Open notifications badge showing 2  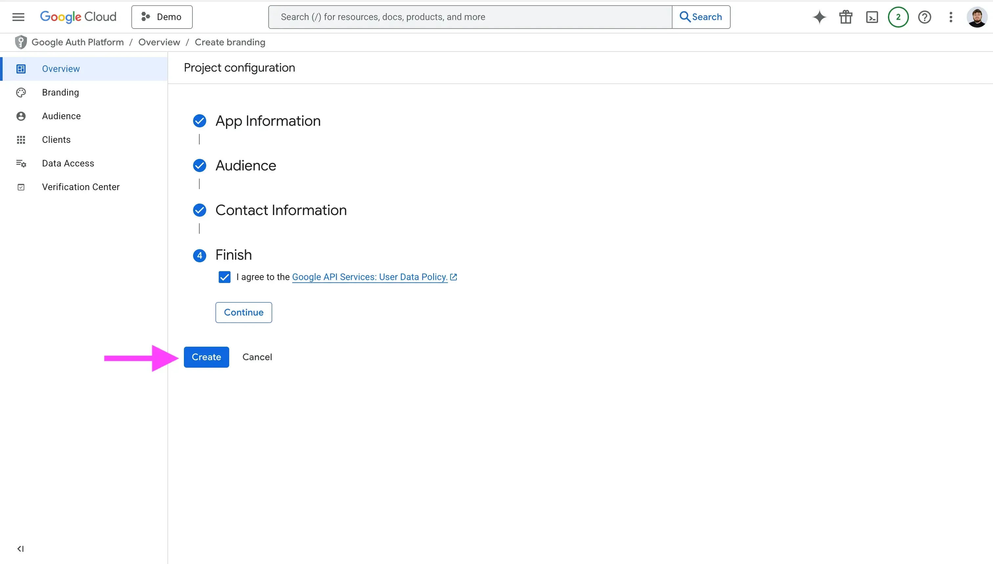click(x=898, y=17)
